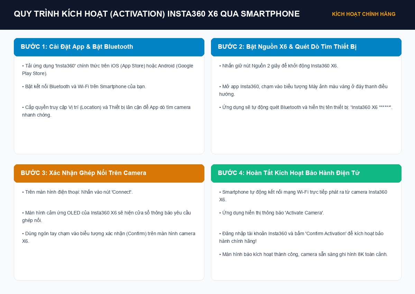
Task: Click the line 'Bật kết nối Bluetooth và Wi-Fi trên Smartphone'
Action: pos(84,86)
